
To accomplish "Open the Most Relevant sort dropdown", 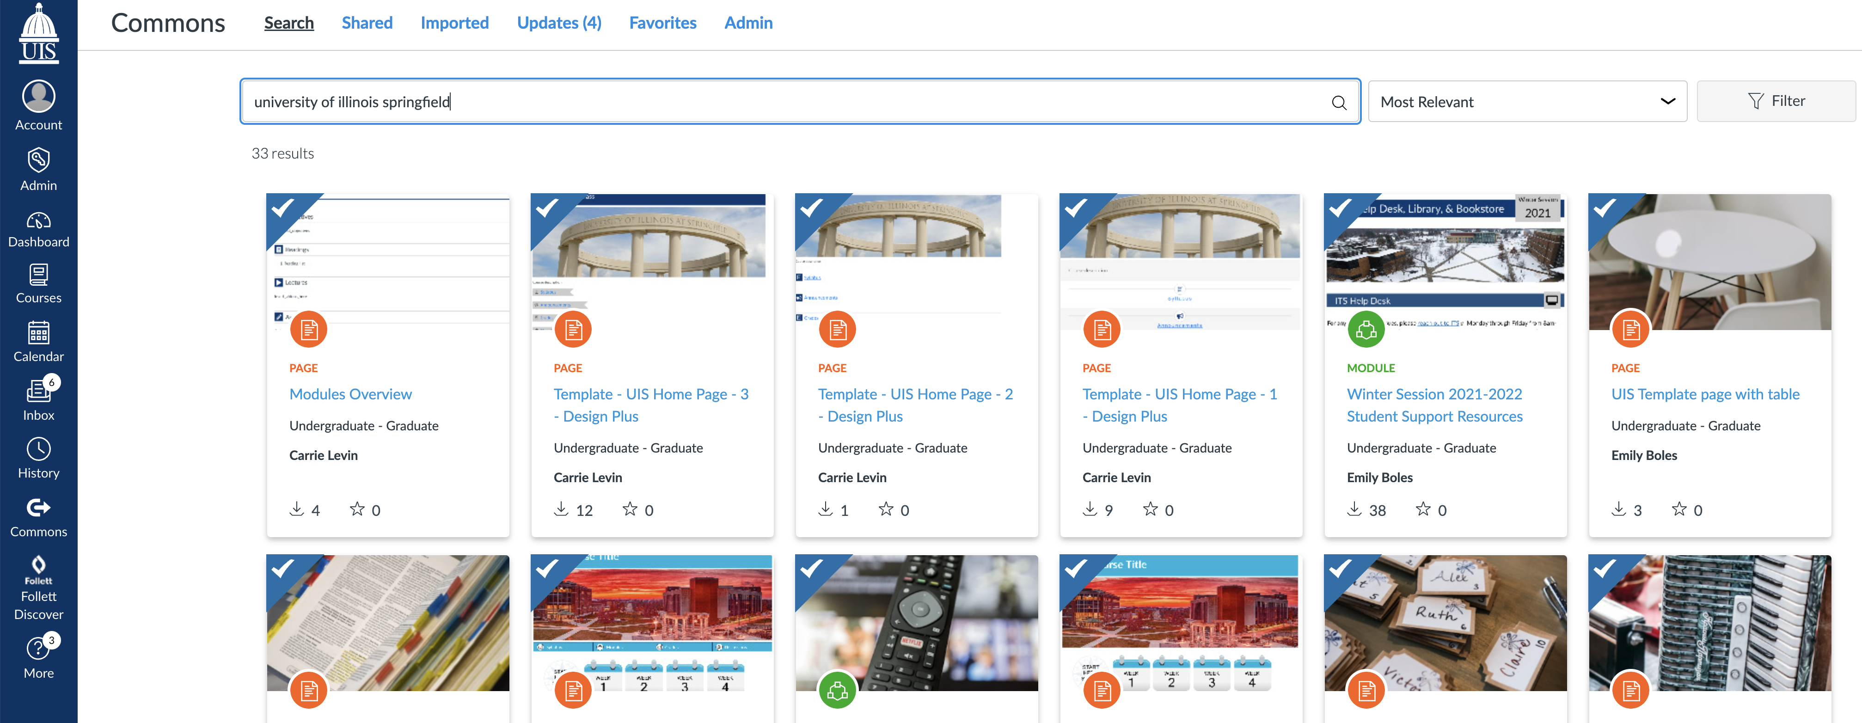I will coord(1527,101).
